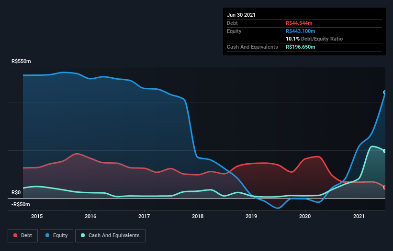Viewport: 393px width, 251px height.
Task: Click the R$443.100m equity value
Action: (x=301, y=31)
